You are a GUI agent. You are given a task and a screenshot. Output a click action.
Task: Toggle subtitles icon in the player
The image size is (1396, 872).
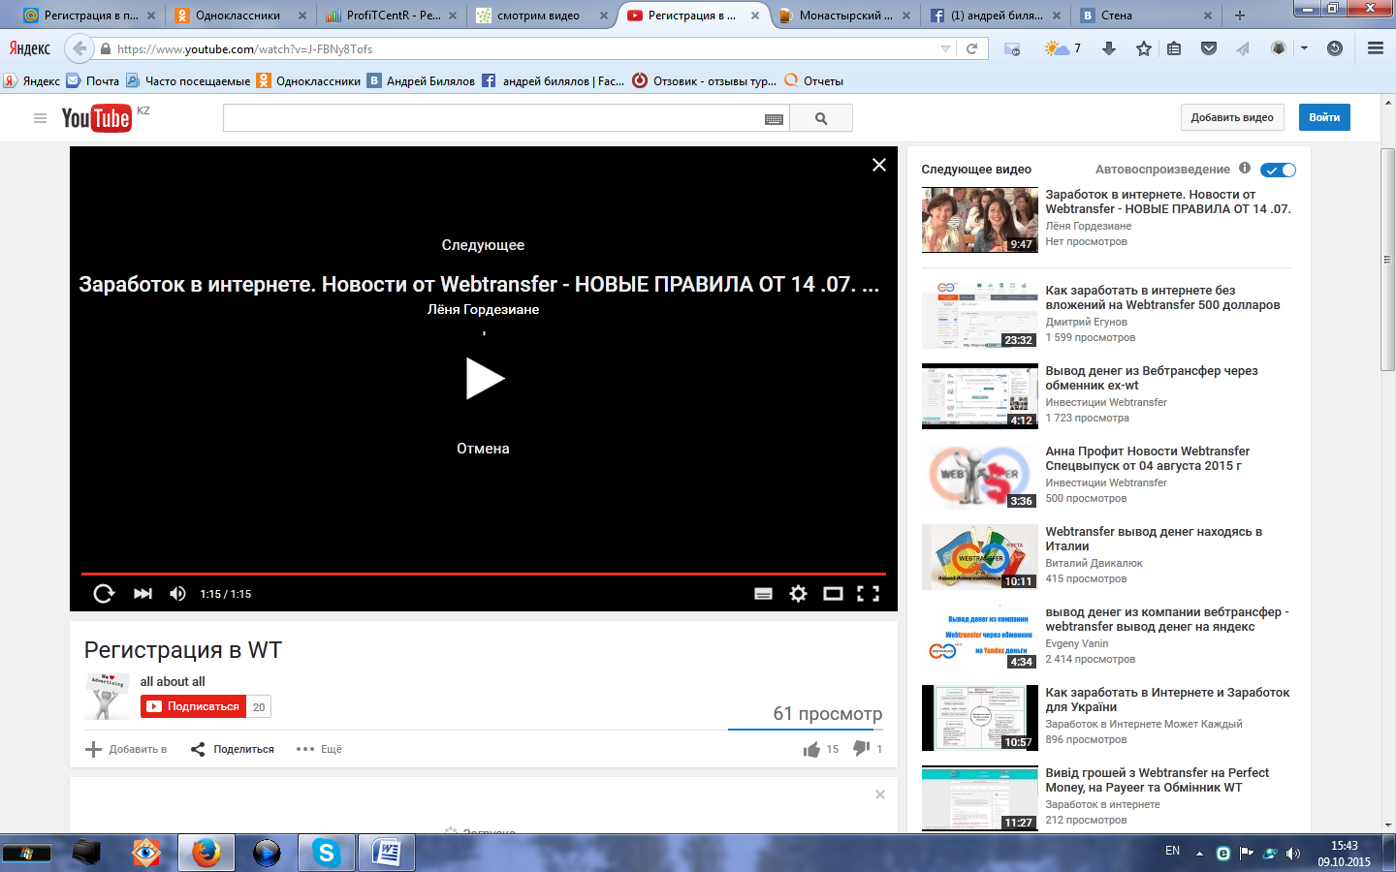[764, 594]
